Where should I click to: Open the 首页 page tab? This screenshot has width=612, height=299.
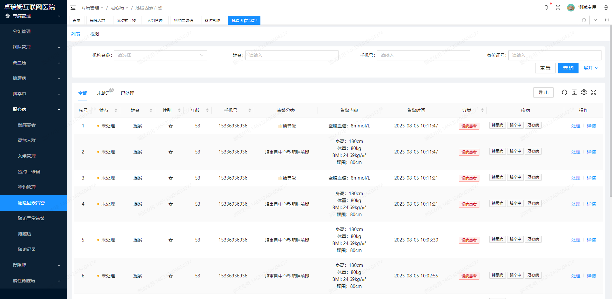click(76, 20)
